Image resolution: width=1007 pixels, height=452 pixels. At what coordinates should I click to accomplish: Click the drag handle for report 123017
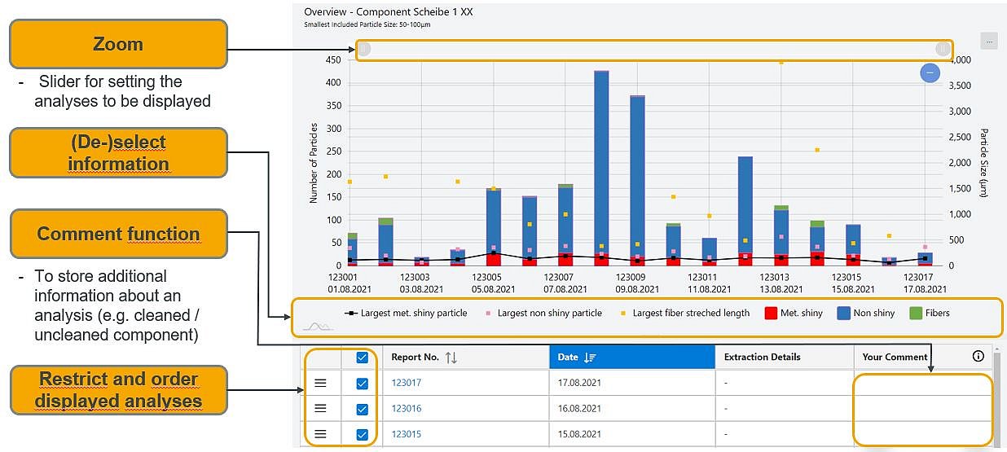tap(320, 383)
